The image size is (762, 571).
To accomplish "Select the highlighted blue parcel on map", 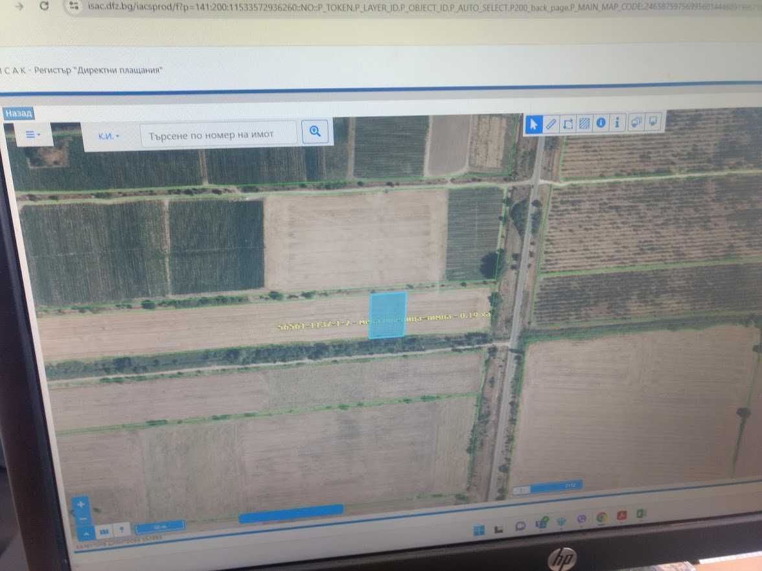I will tap(387, 315).
